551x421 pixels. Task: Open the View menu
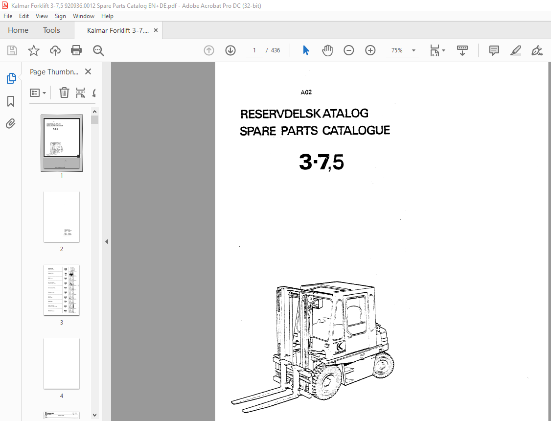click(42, 16)
